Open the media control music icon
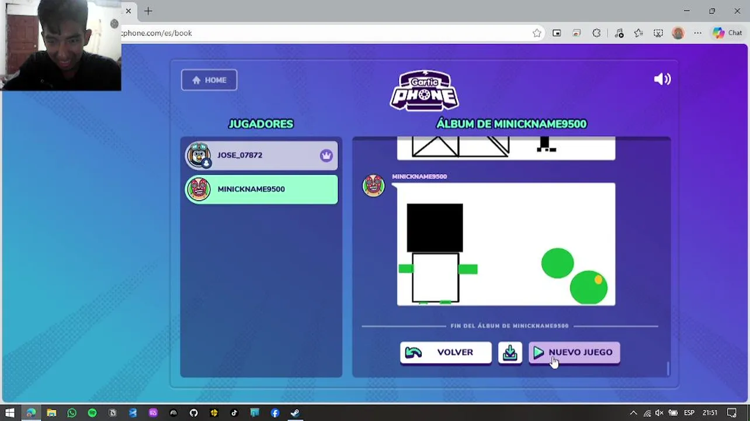 click(619, 33)
